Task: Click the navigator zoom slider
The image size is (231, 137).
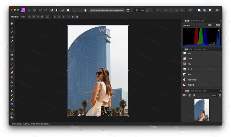Action: tap(194, 95)
